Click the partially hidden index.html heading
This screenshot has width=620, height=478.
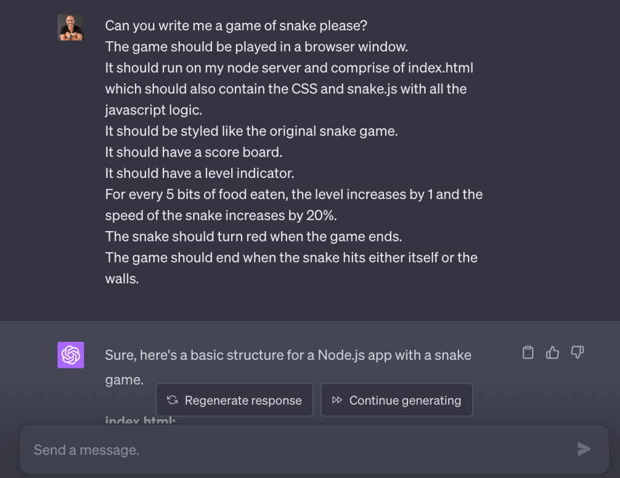pyautogui.click(x=140, y=421)
